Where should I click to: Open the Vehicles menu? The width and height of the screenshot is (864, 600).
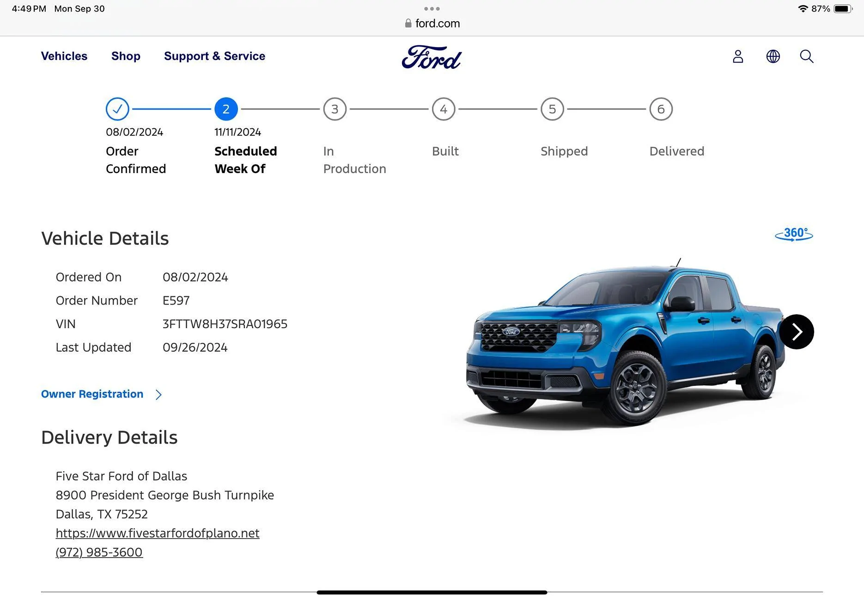(x=64, y=56)
